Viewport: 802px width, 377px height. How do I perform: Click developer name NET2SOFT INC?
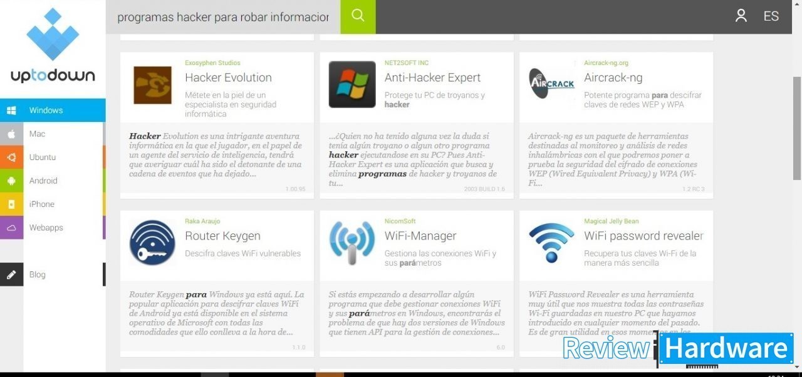(x=406, y=63)
